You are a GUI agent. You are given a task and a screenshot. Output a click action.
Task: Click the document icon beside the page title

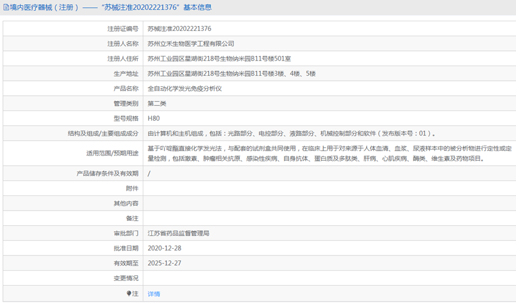tap(6, 7)
